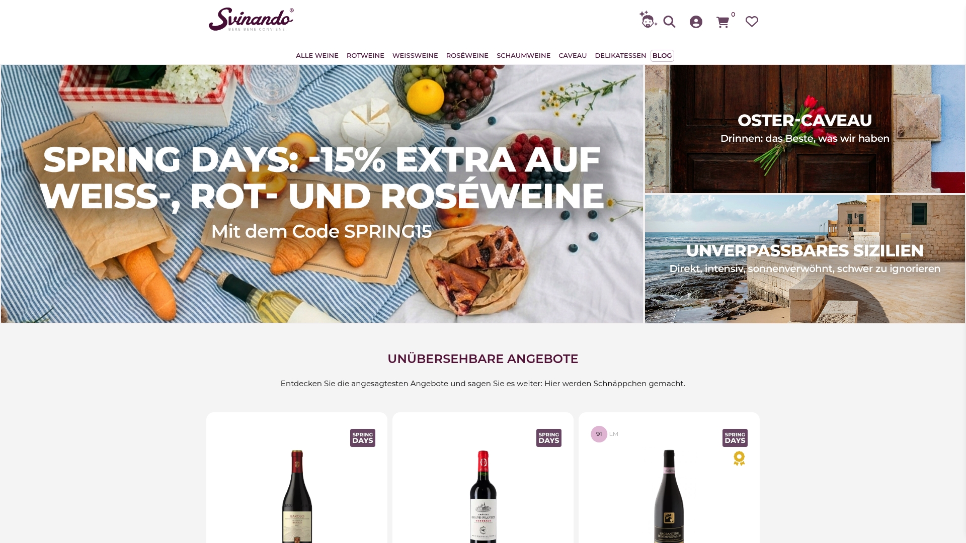Screen dimensions: 966x543
Task: Open the wine assistant sparkle face icon
Action: point(648,19)
